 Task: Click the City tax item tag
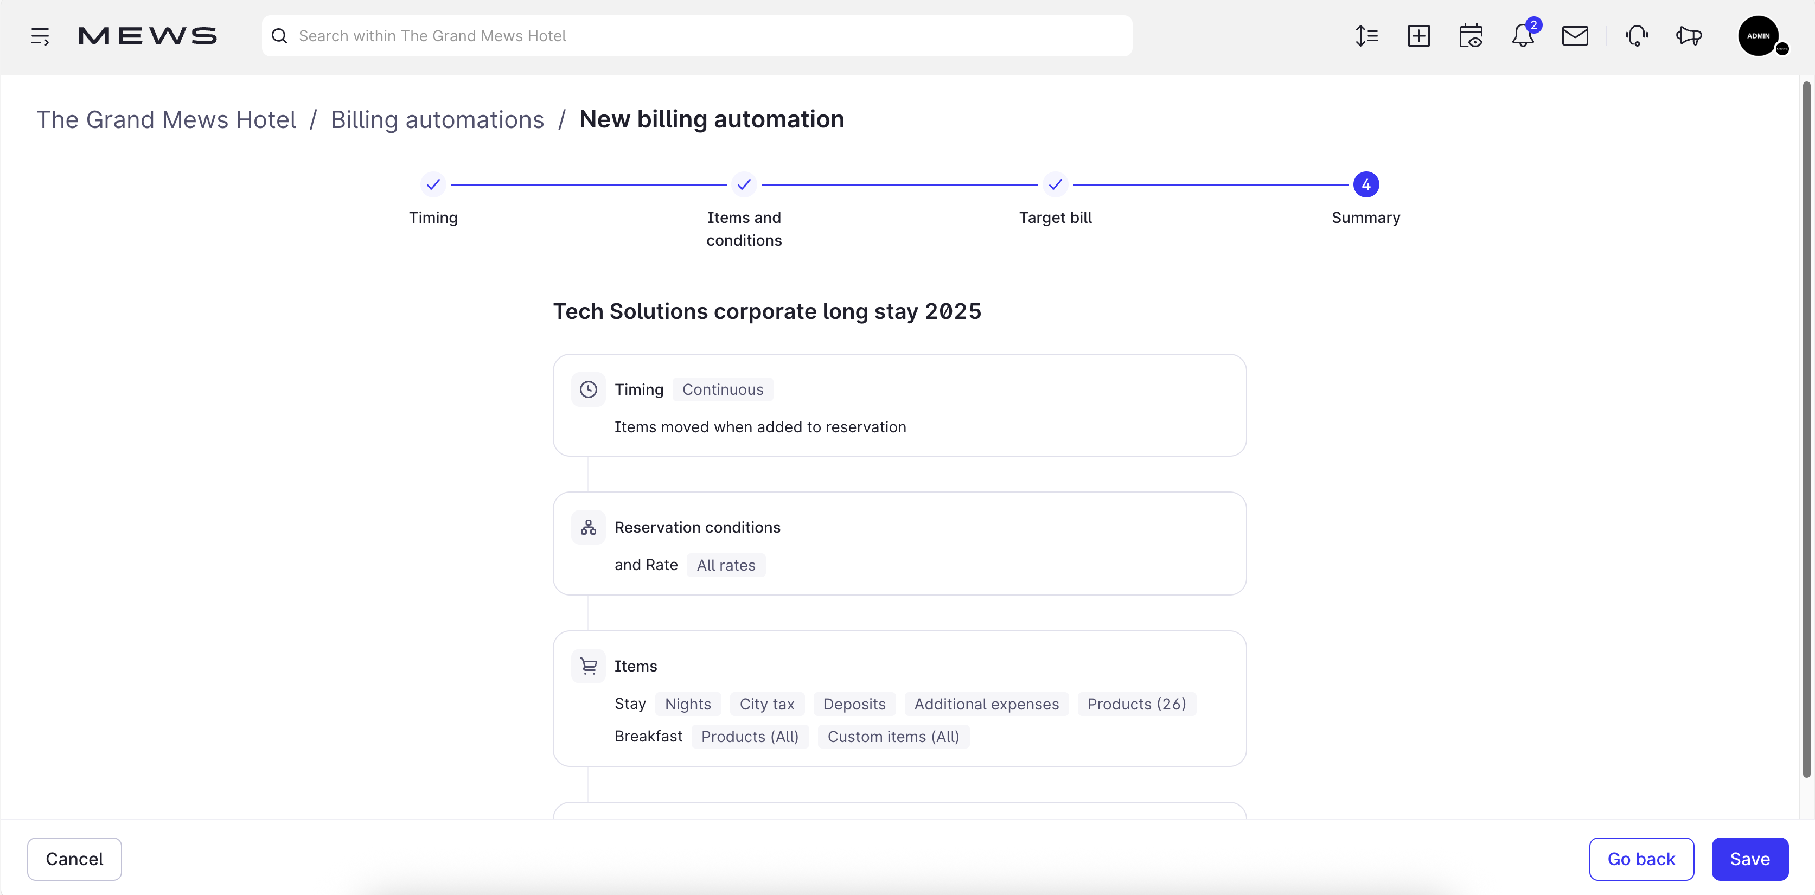(x=766, y=704)
